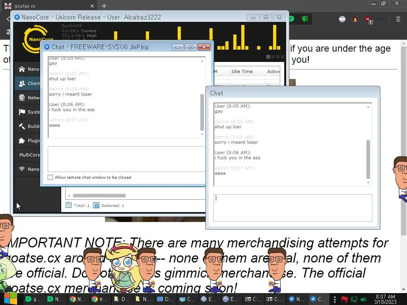This screenshot has width=407, height=305.
Task: Click the profile avatar icon in browser toolbar
Action: point(355,19)
